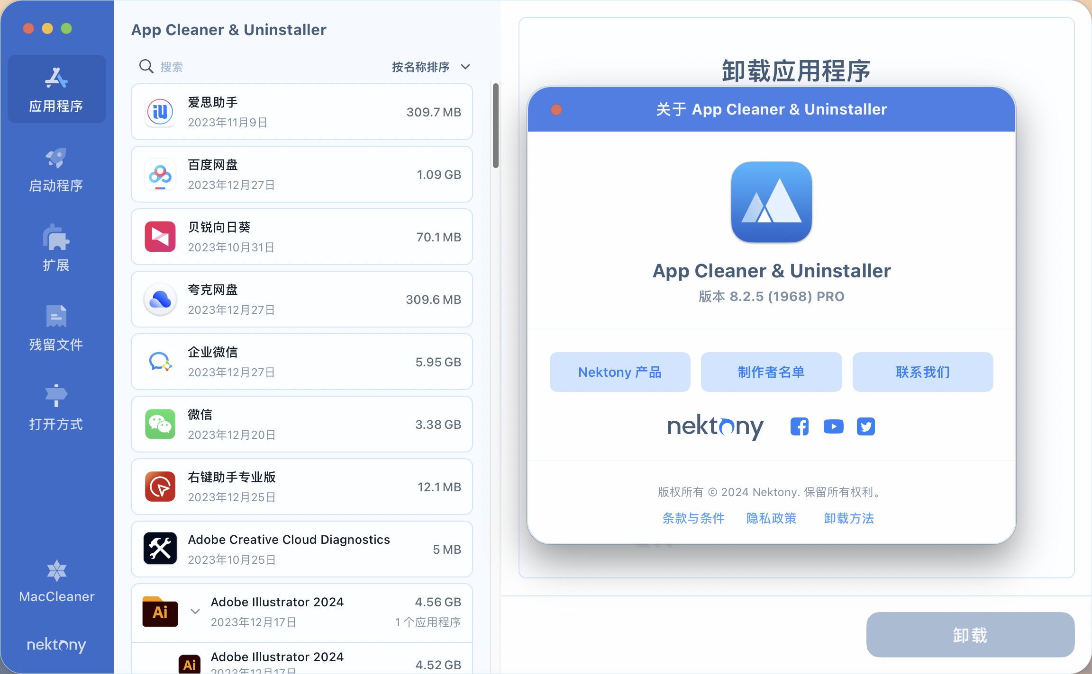Open Nektony's YouTube channel
Image resolution: width=1092 pixels, height=674 pixels.
tap(833, 426)
